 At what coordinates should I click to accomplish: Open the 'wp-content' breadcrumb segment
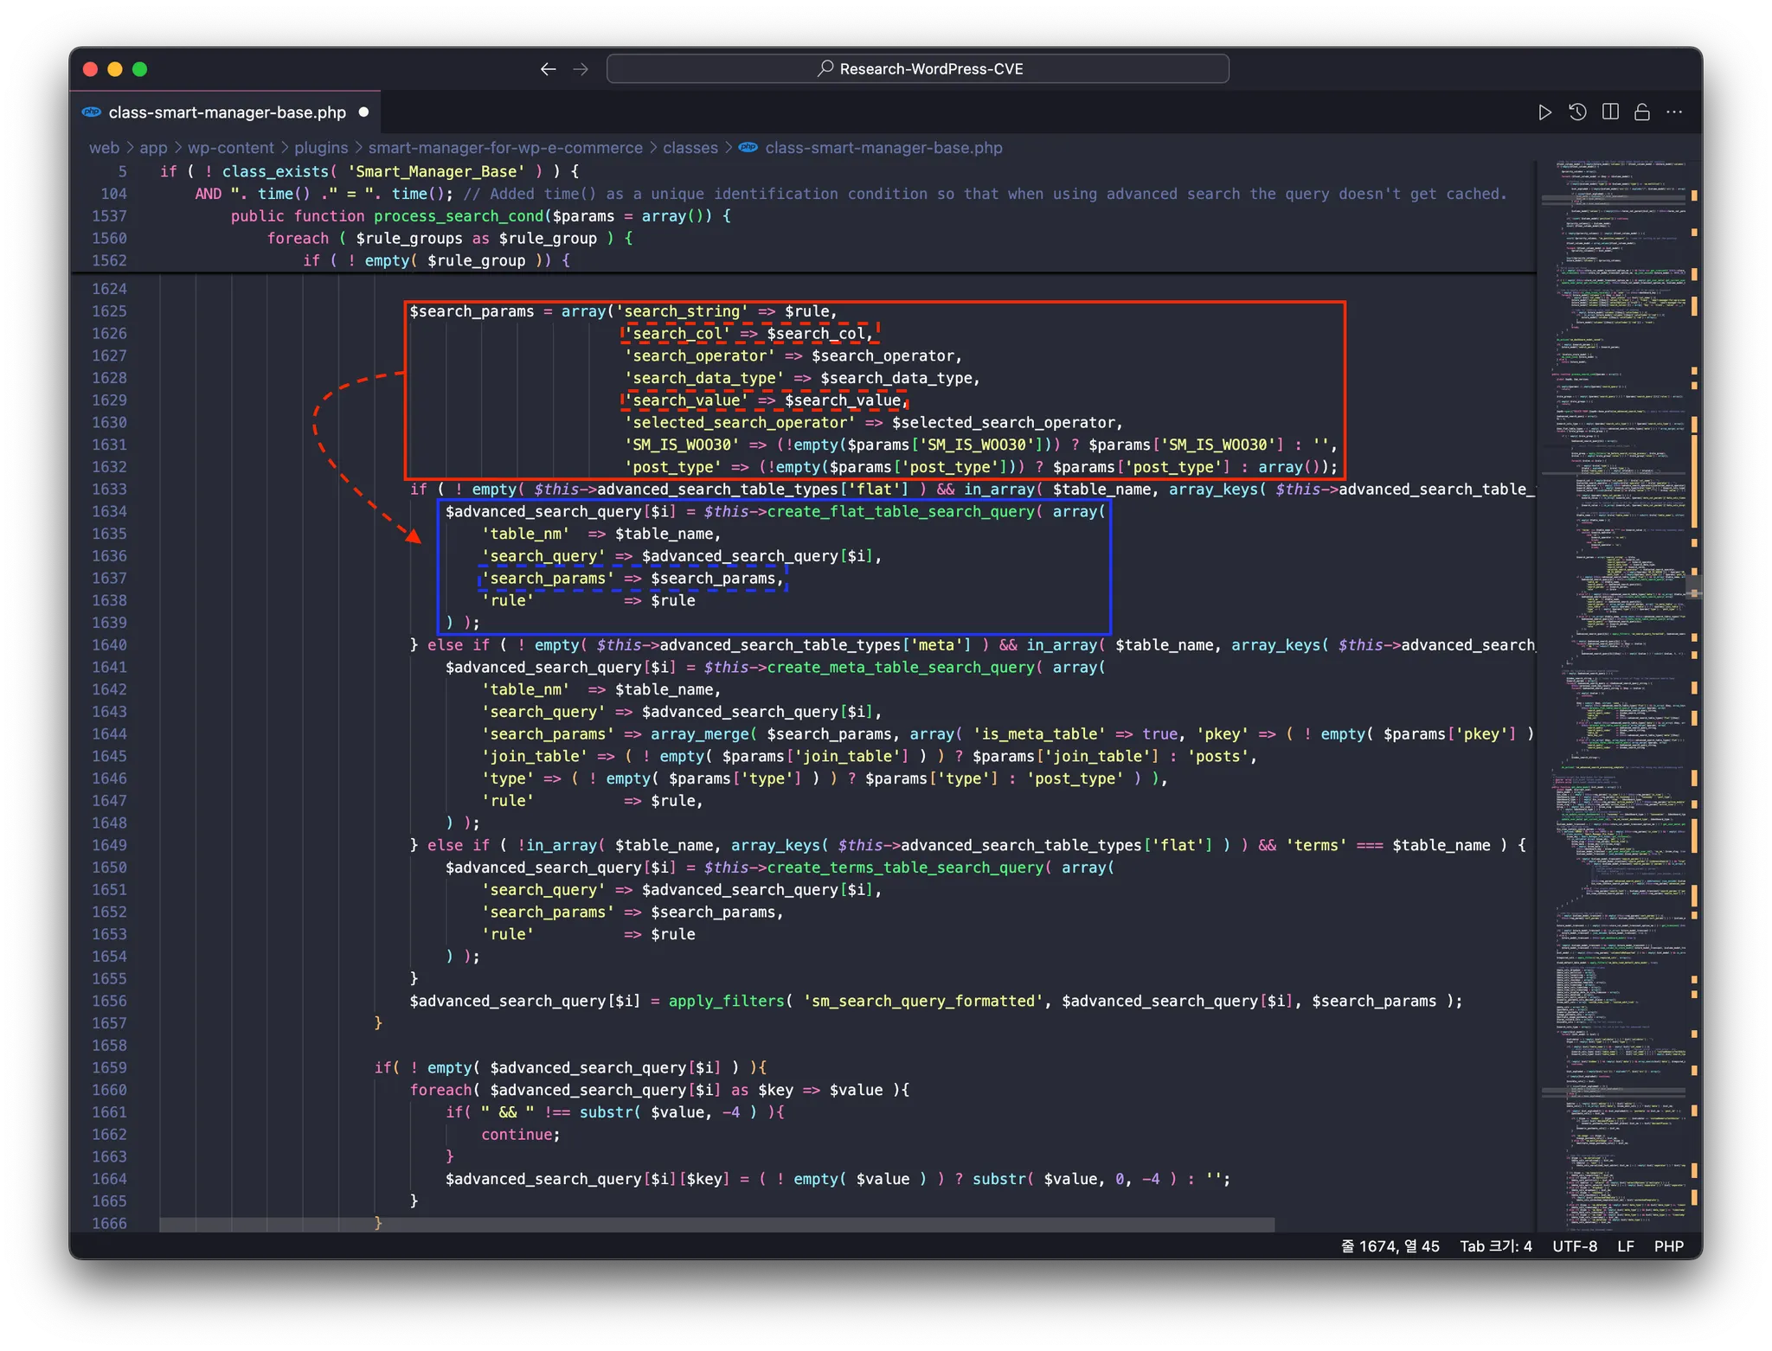pyautogui.click(x=230, y=148)
